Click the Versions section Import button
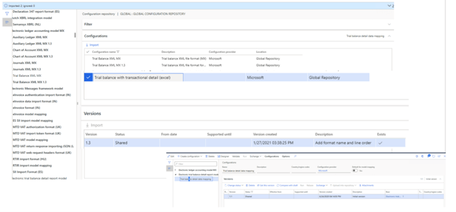 (94, 125)
